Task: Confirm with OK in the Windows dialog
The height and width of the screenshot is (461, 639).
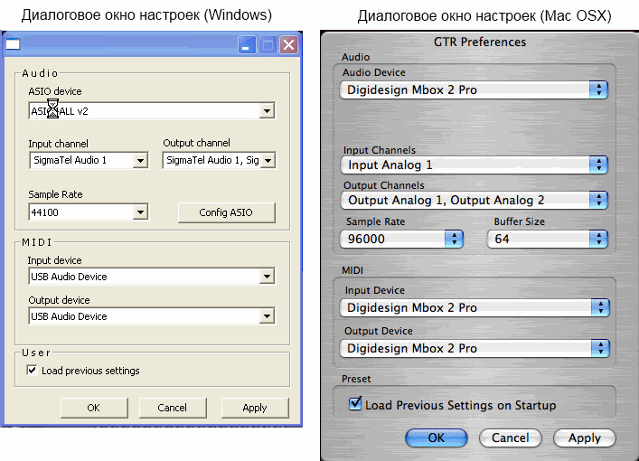Action: (93, 408)
